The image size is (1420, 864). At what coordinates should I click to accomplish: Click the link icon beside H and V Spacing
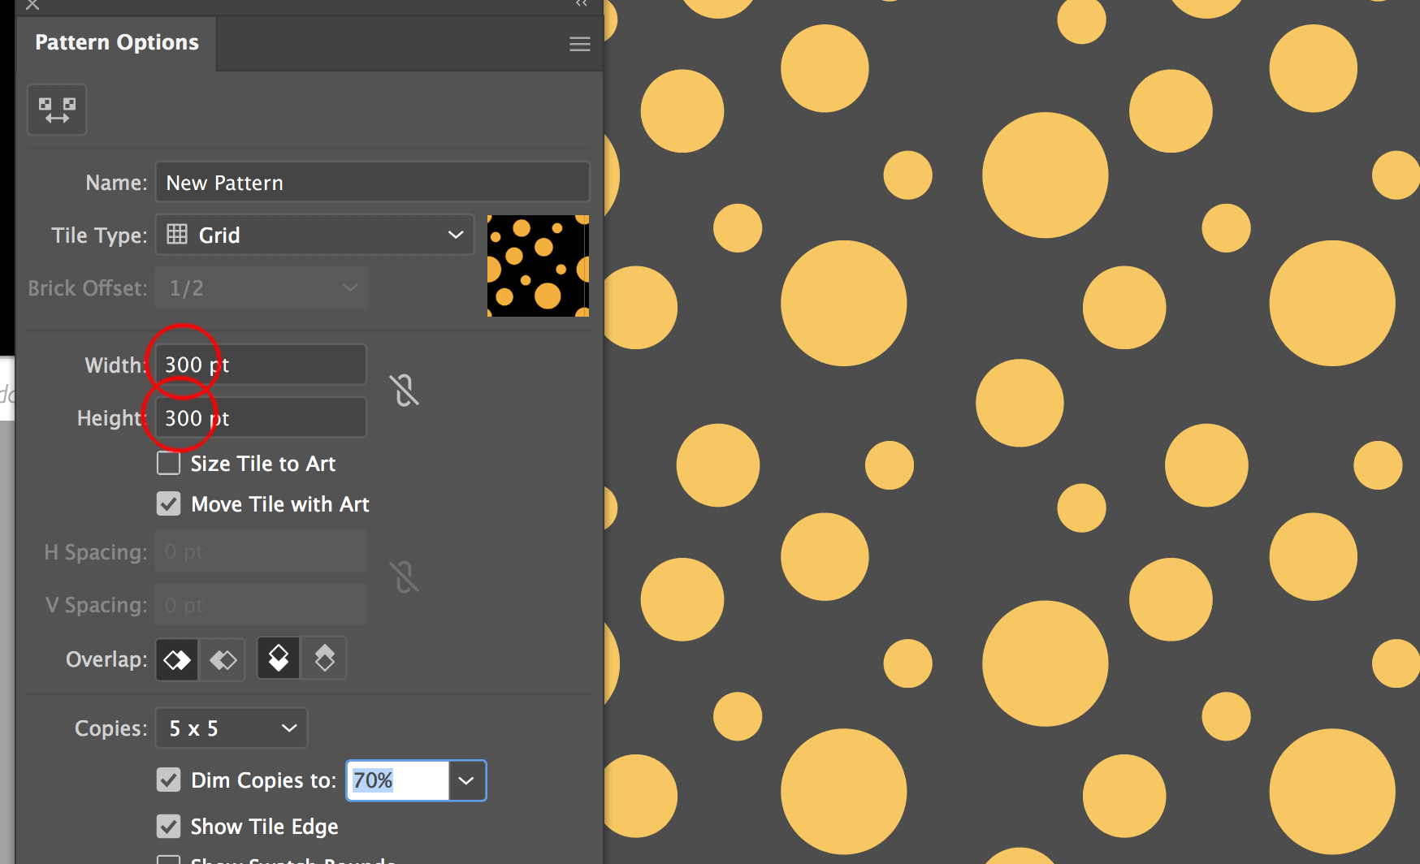(x=404, y=577)
